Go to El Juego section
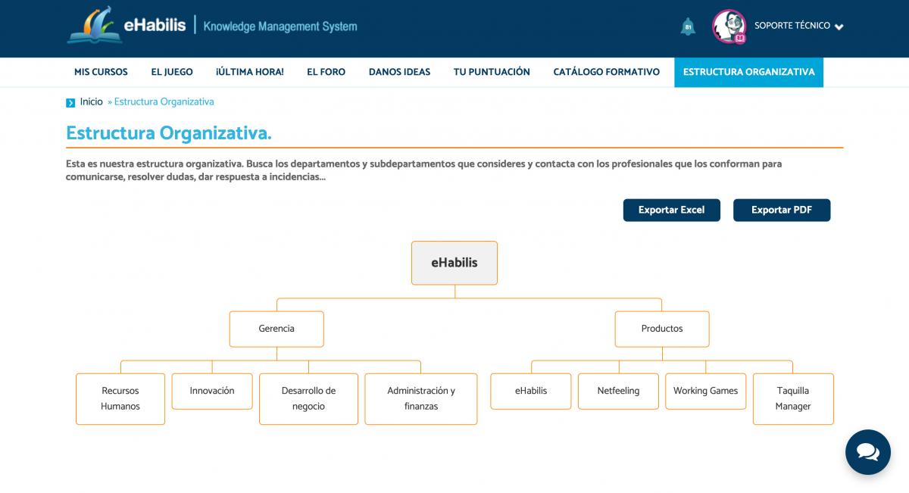Viewport: 909px width, 493px height. pos(172,72)
